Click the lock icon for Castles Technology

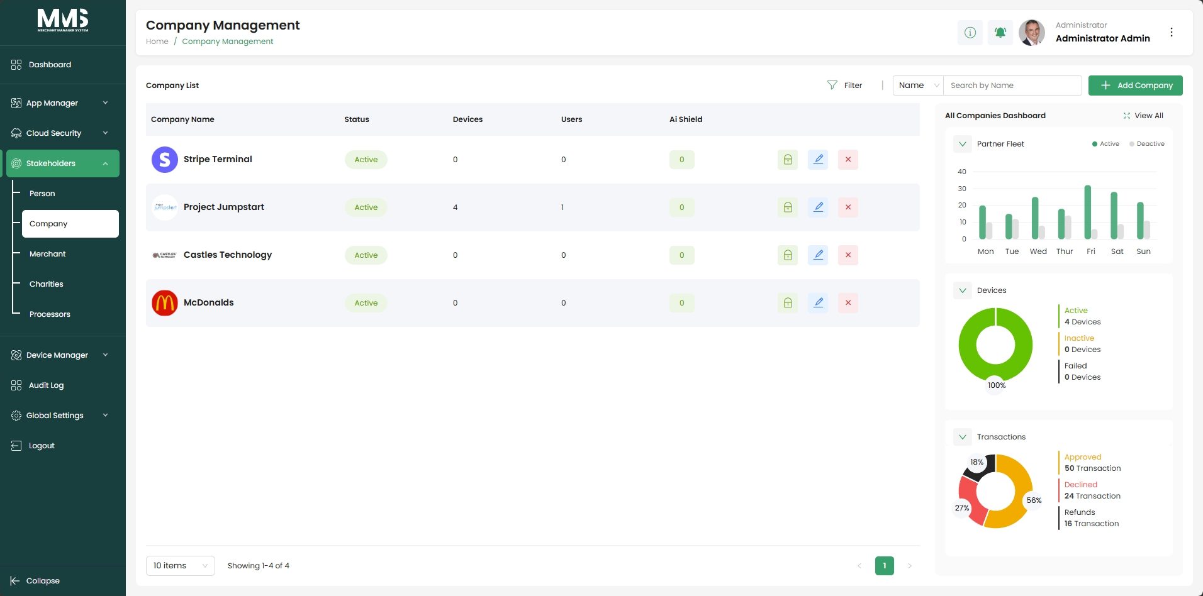(x=788, y=255)
